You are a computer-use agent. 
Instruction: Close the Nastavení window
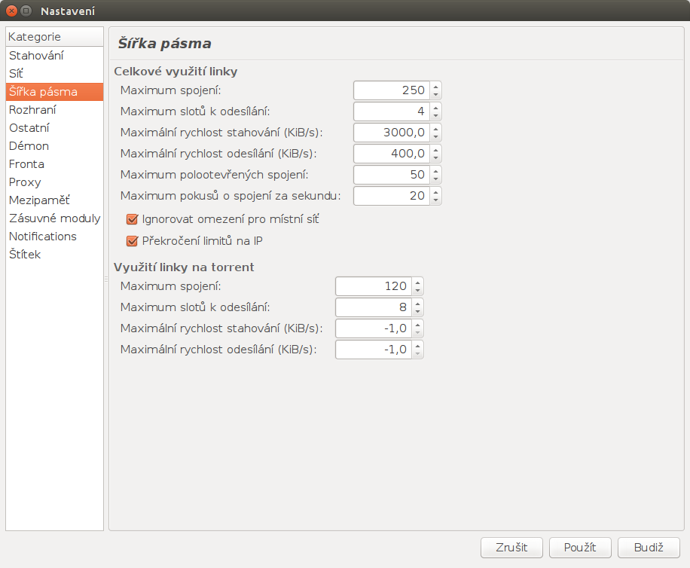click(x=11, y=11)
